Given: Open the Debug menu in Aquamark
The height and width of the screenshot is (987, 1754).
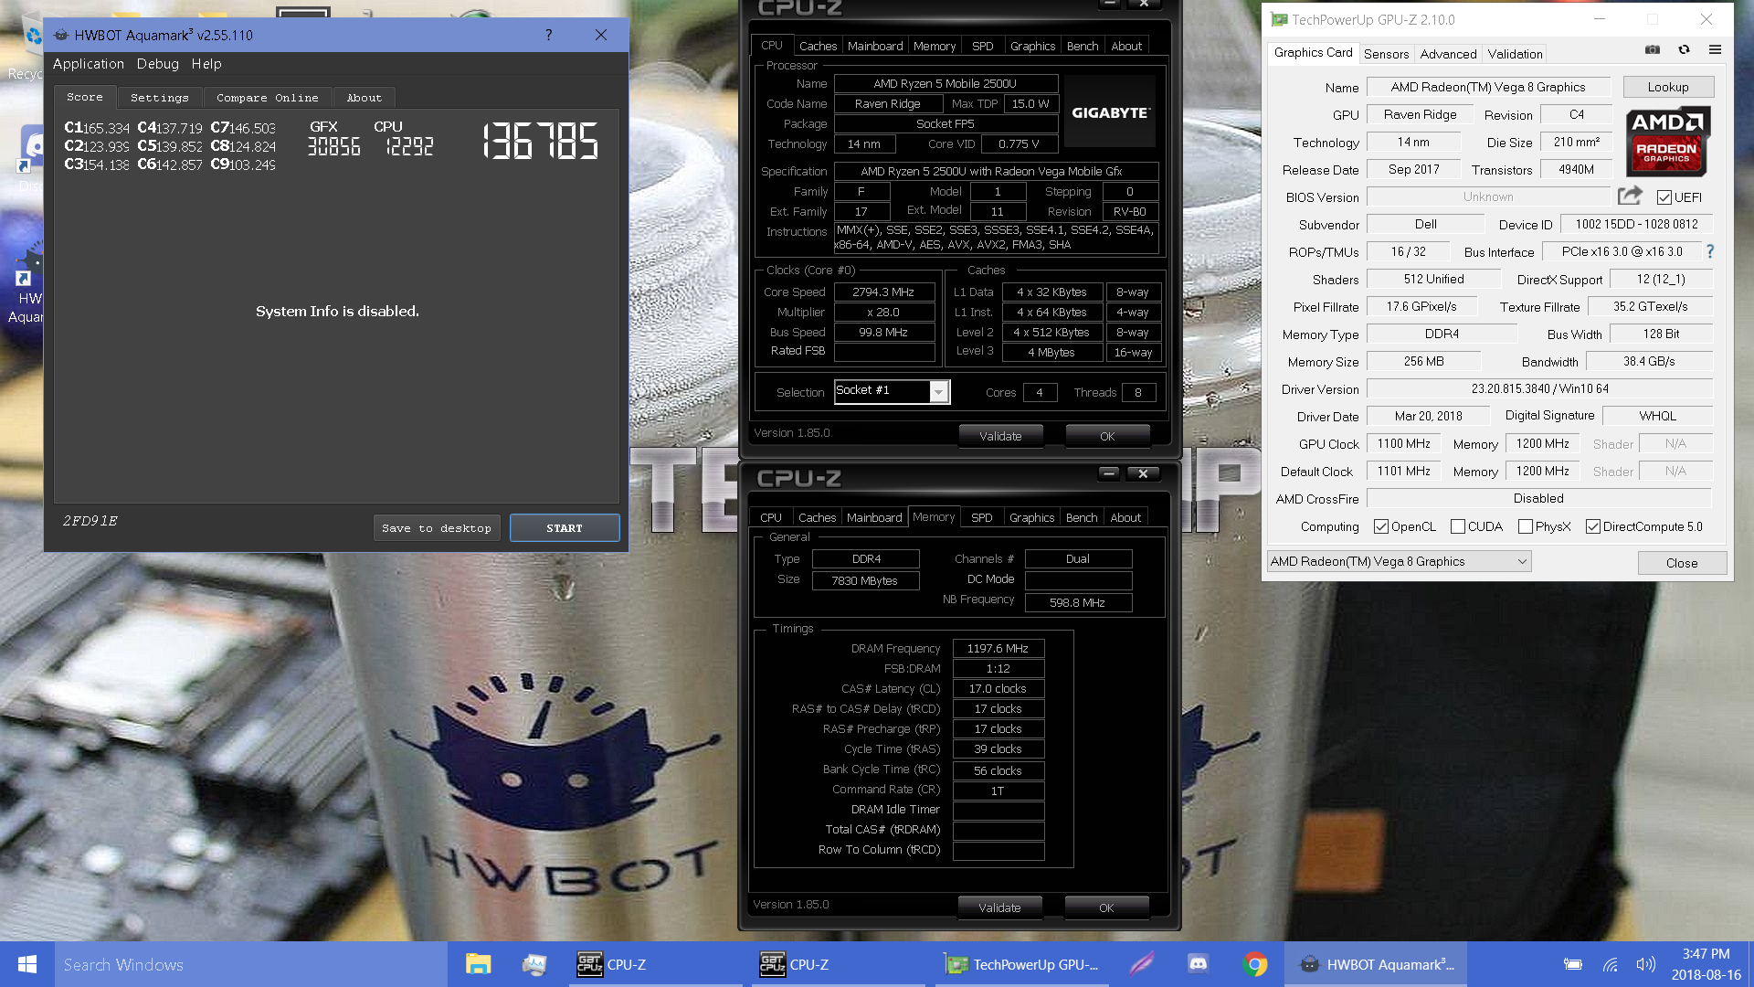Looking at the screenshot, I should (158, 64).
